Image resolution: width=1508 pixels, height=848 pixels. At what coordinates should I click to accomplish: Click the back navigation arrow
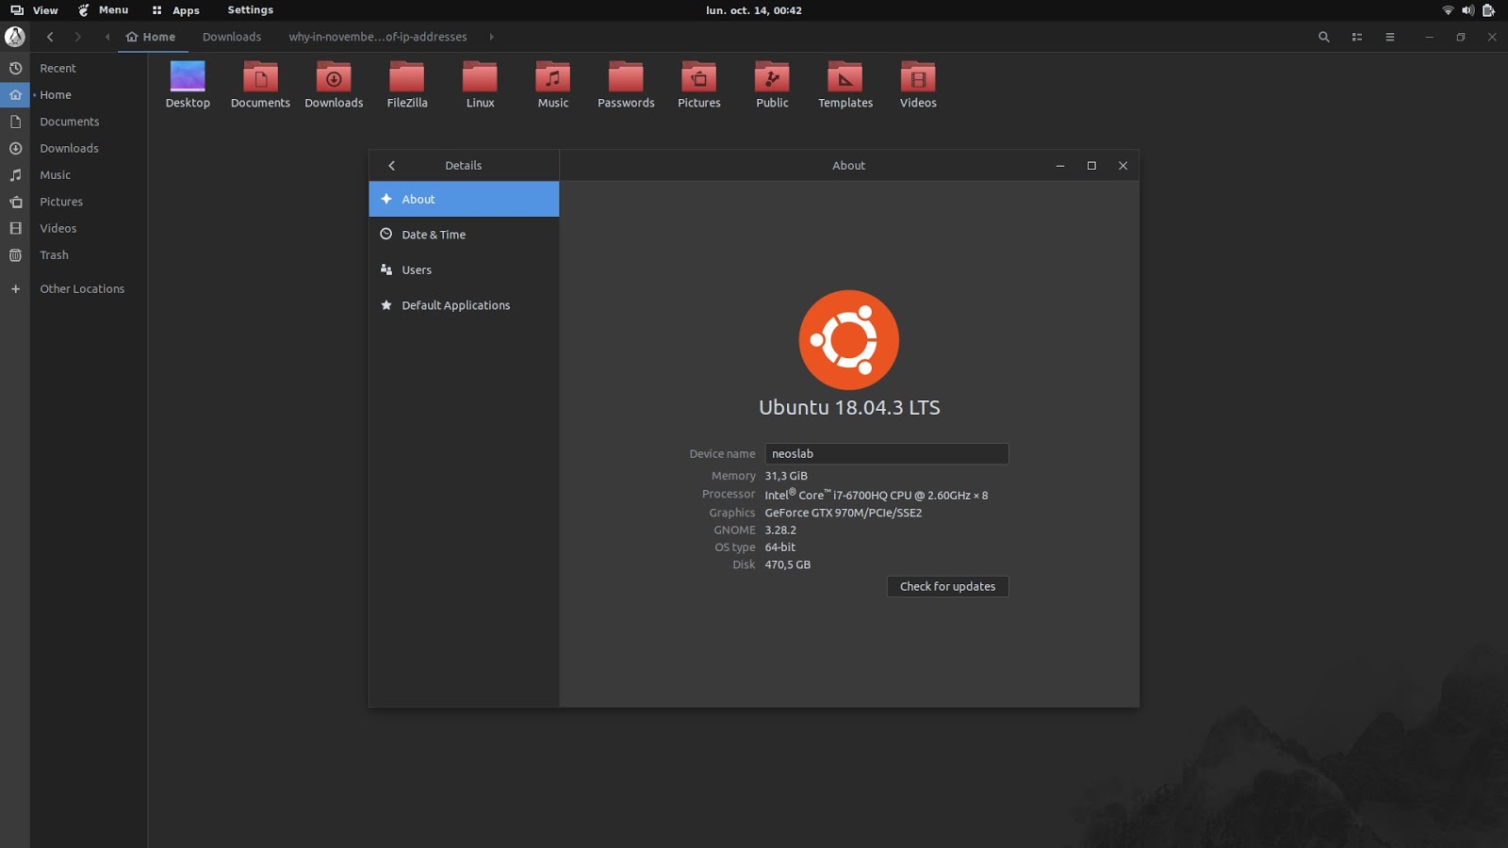point(50,37)
